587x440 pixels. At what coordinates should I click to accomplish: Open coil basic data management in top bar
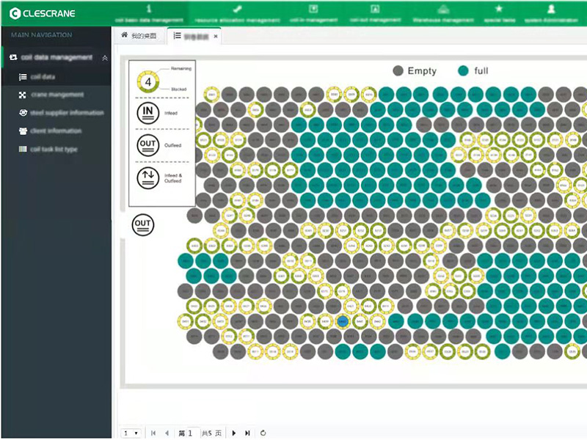point(150,13)
